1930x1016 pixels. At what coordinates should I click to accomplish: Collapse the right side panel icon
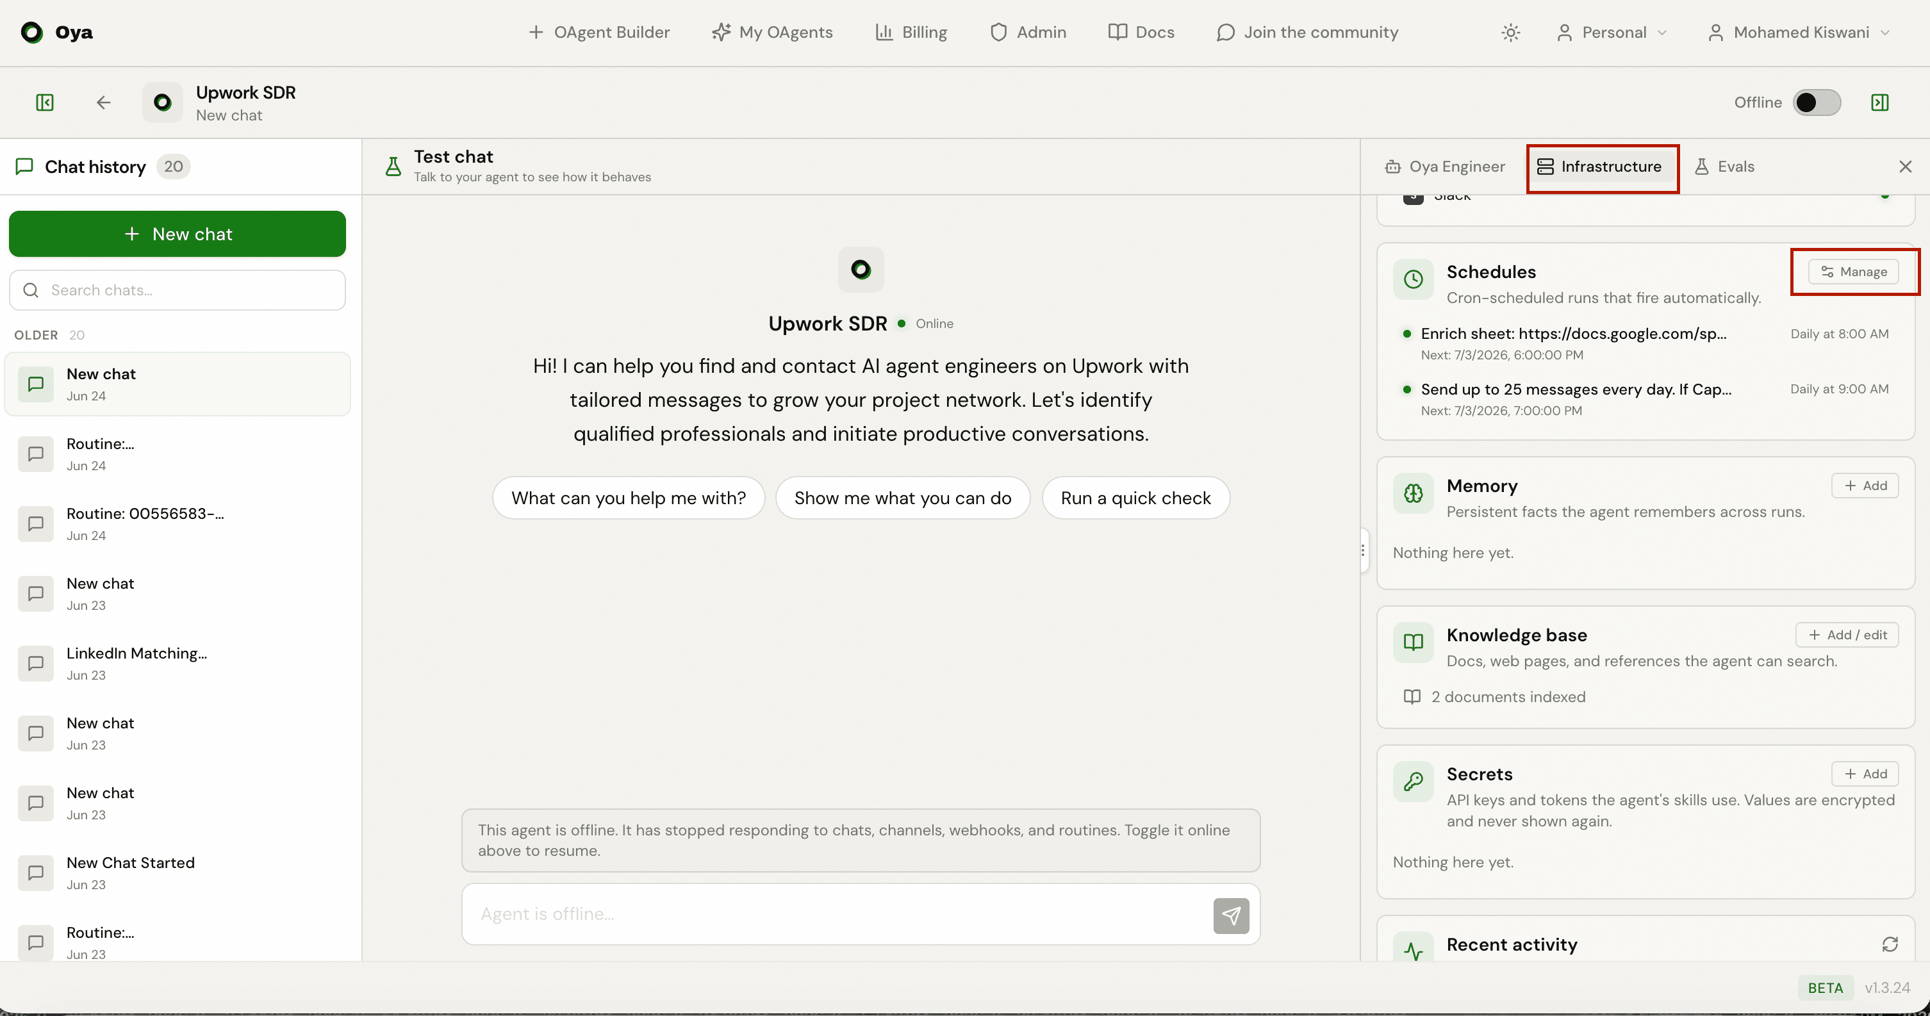pyautogui.click(x=1880, y=102)
